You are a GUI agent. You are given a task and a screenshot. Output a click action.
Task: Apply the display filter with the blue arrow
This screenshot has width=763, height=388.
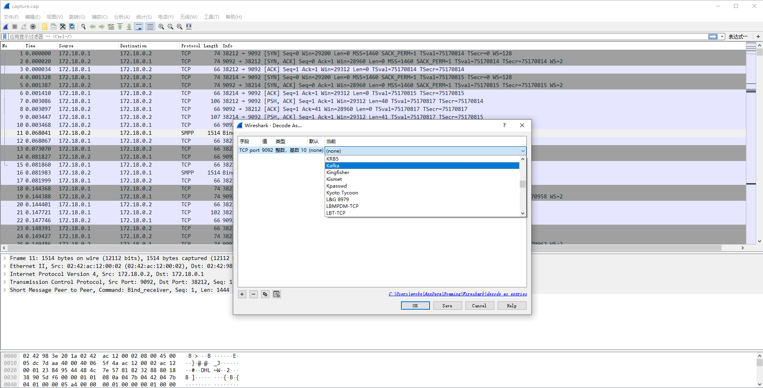point(713,37)
